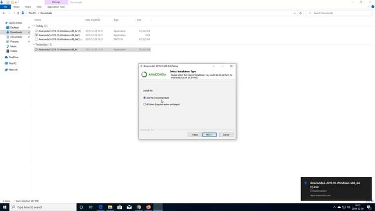Expand the ribbon chevron
Screen dimensions: 375x211
pos(369,7)
